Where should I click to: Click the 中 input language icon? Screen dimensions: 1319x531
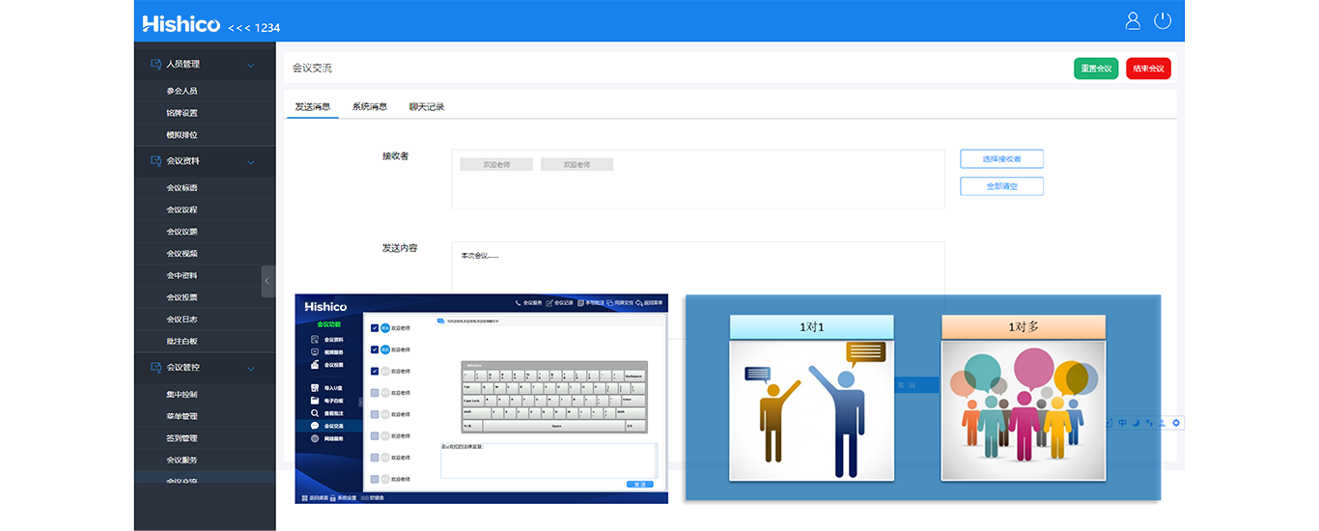pyautogui.click(x=1122, y=423)
